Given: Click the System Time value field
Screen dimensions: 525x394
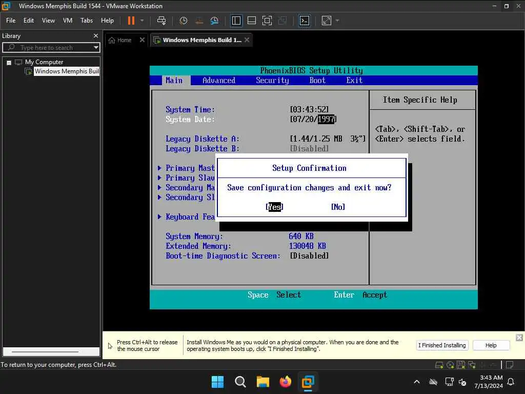Looking at the screenshot, I should (309, 110).
